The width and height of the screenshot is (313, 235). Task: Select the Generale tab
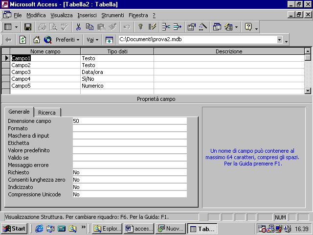(x=19, y=112)
